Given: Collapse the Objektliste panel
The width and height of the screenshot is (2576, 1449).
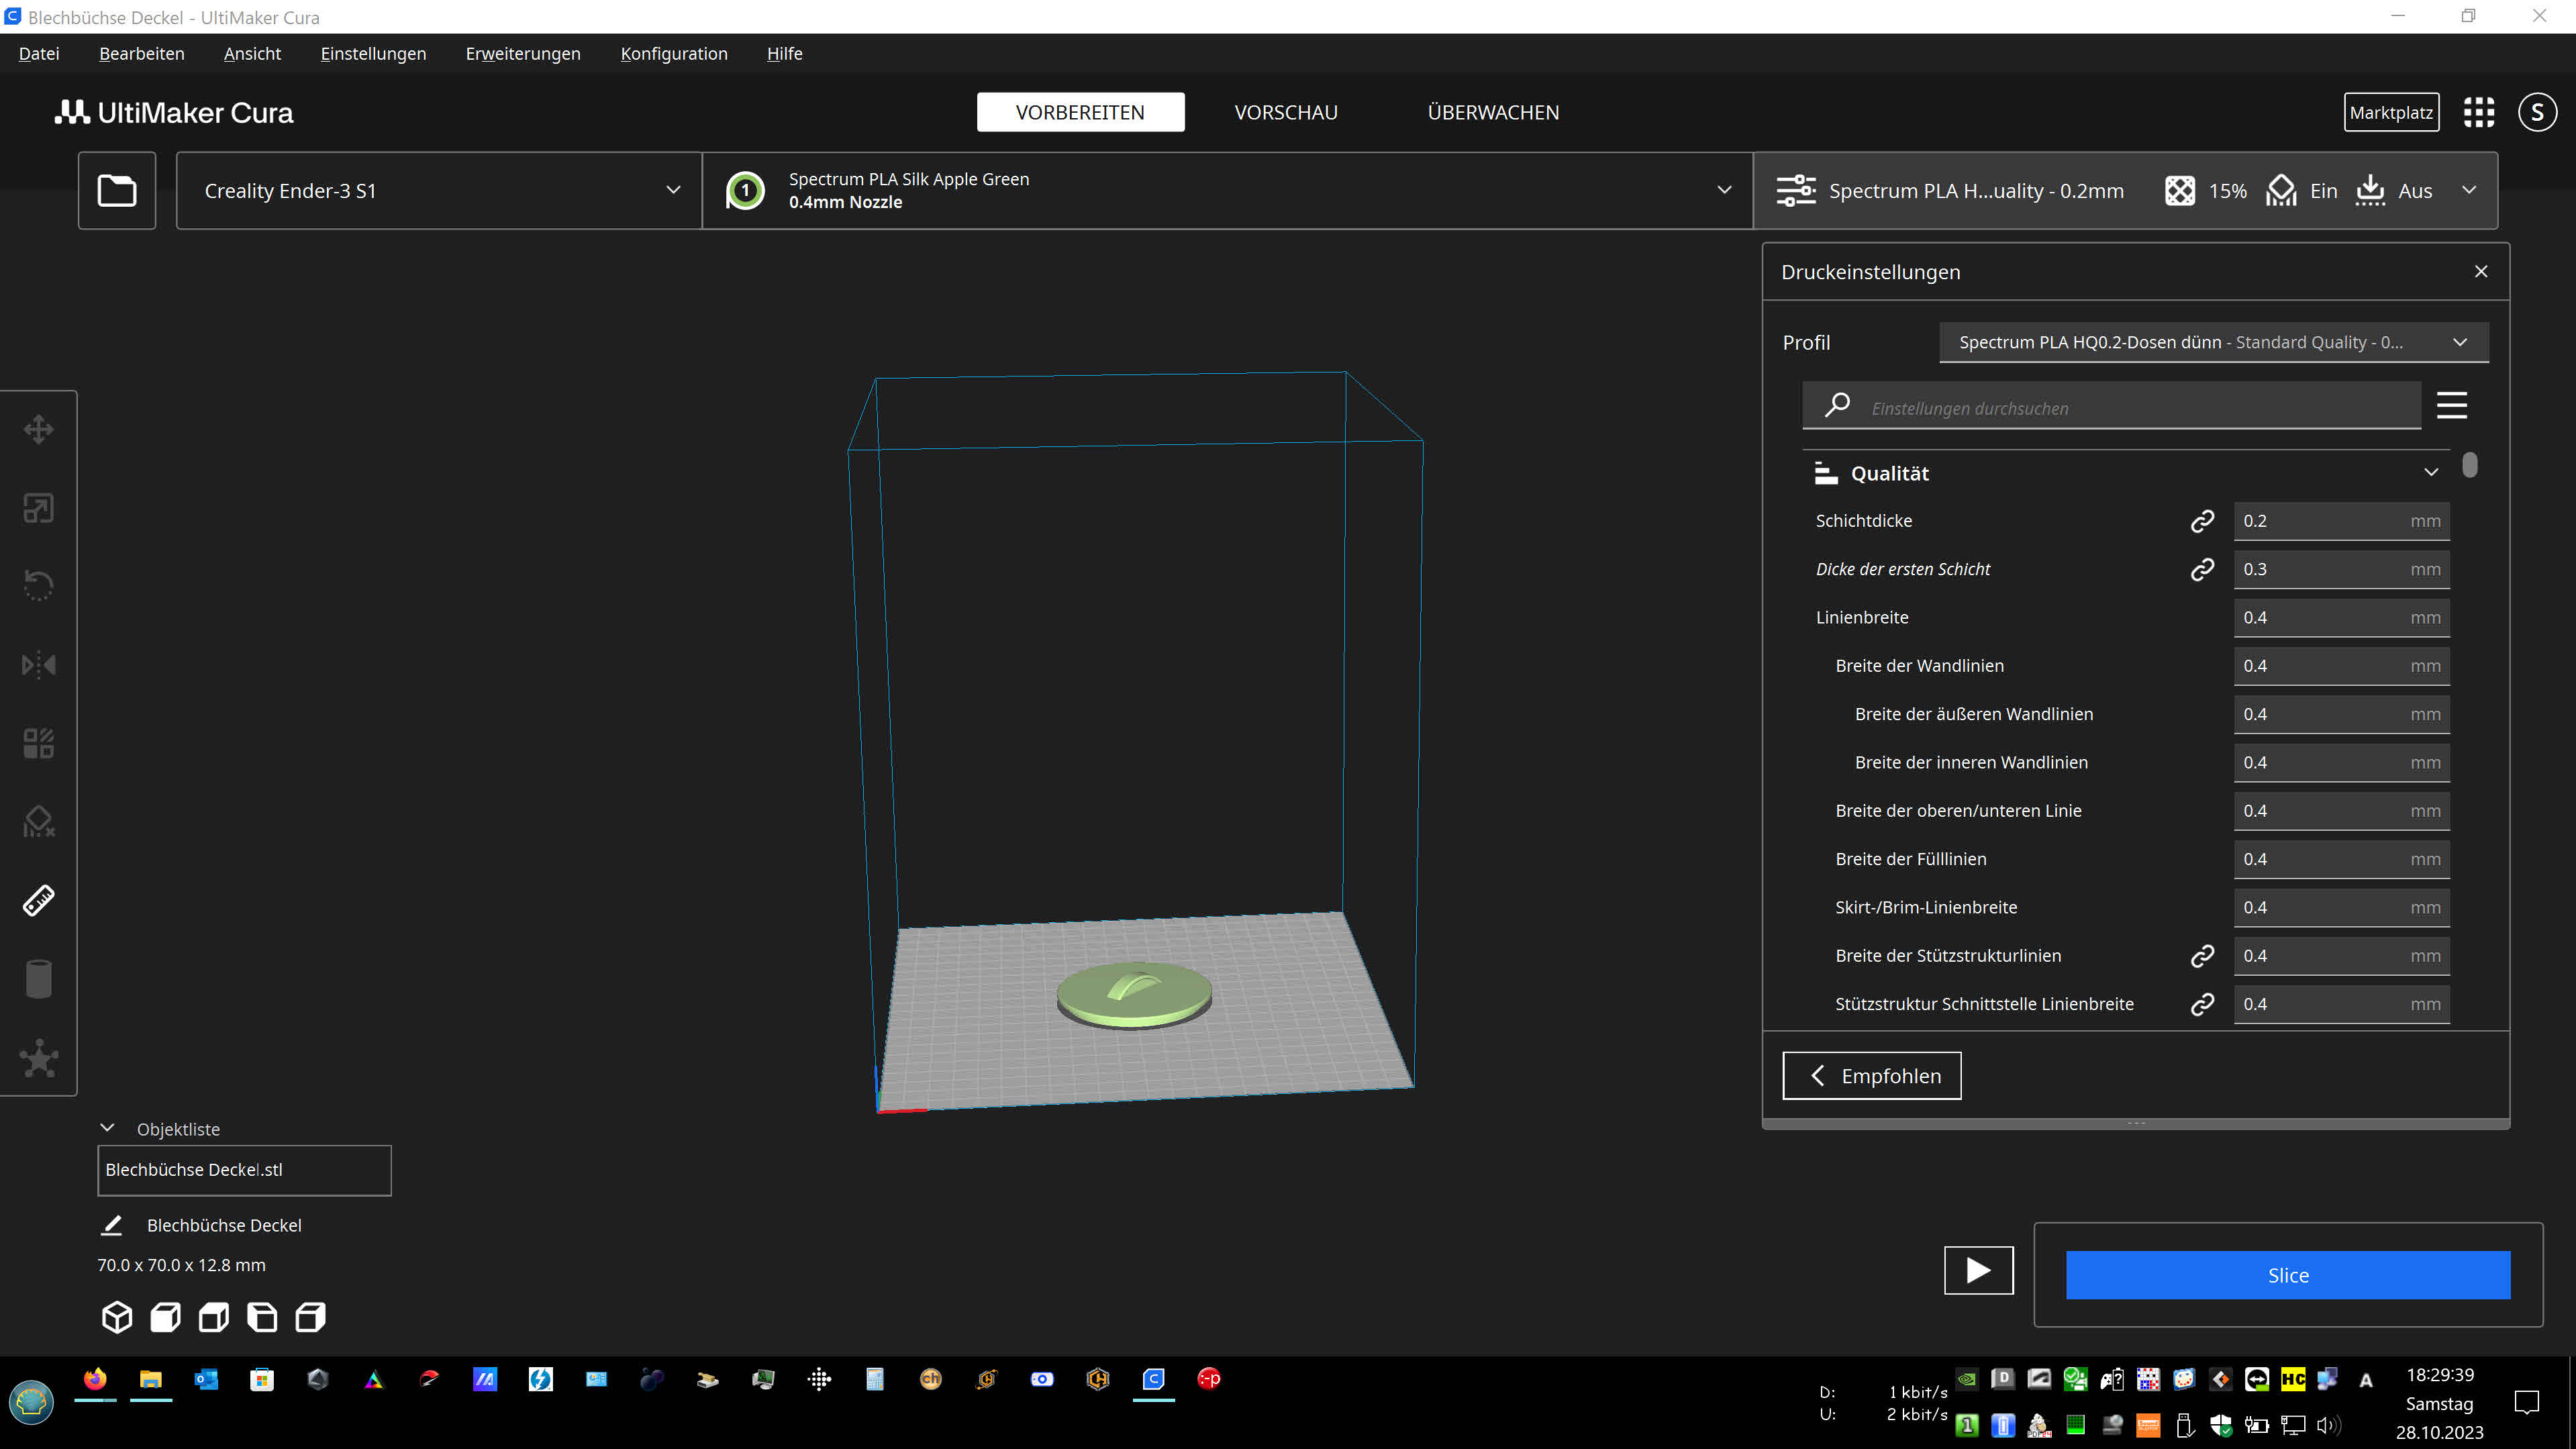Looking at the screenshot, I should pos(107,1128).
